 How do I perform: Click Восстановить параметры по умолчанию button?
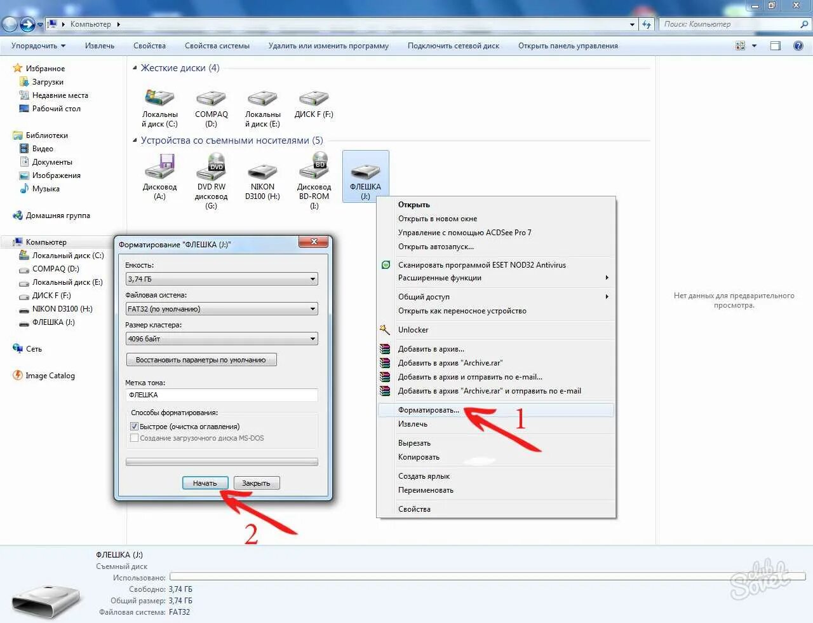click(201, 360)
